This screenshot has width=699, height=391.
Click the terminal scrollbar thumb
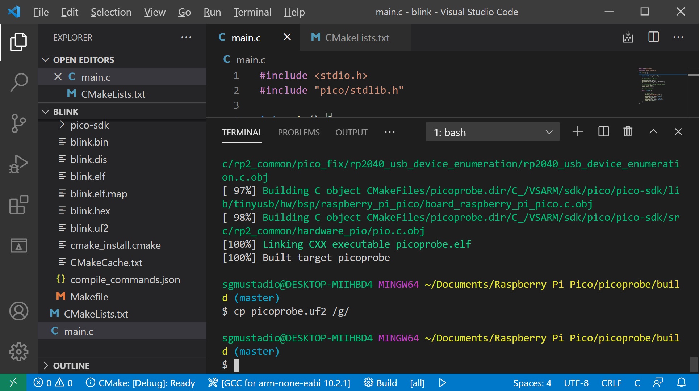[694, 364]
